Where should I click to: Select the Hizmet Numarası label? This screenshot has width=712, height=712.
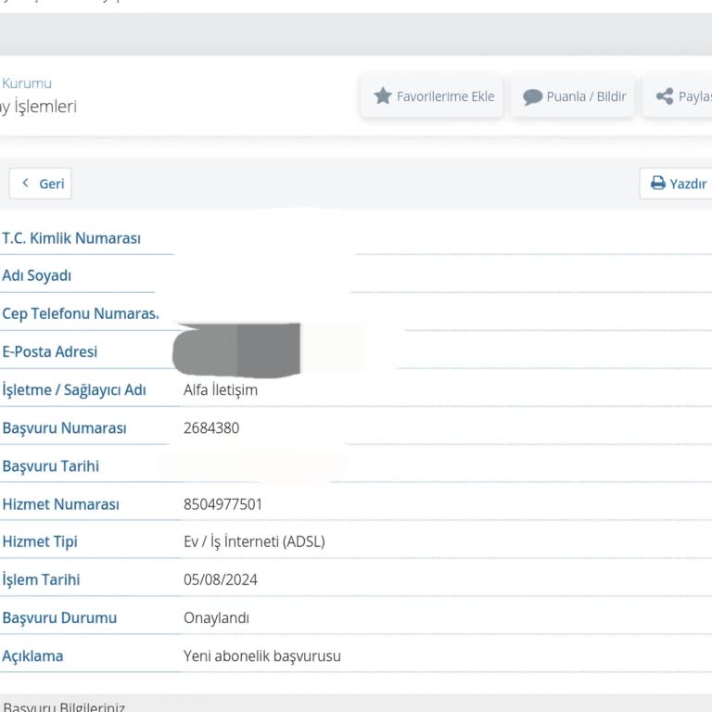coord(61,504)
